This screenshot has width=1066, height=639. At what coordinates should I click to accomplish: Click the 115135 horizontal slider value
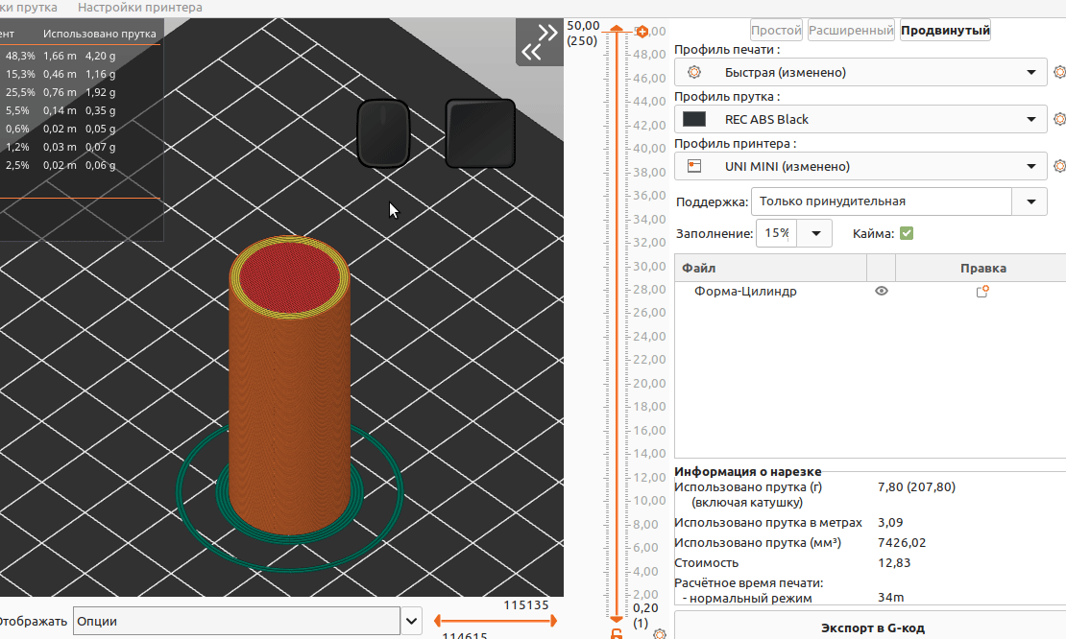526,605
